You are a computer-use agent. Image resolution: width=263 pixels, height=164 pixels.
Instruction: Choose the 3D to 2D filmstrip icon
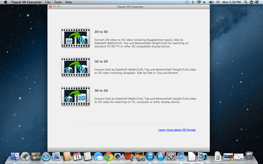75,96
